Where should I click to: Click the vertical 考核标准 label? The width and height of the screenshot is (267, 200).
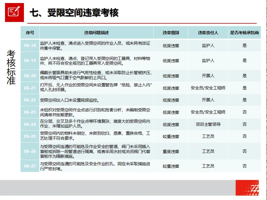(11, 67)
